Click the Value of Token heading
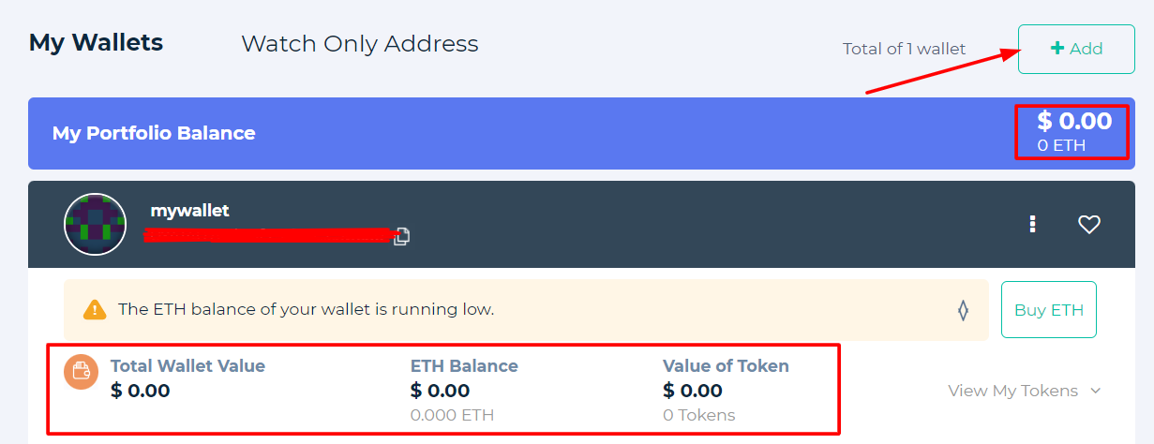This screenshot has width=1154, height=444. point(726,366)
